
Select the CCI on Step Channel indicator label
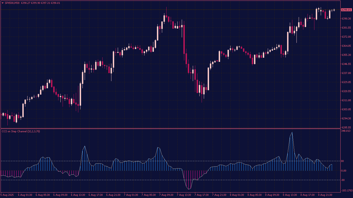21,131
